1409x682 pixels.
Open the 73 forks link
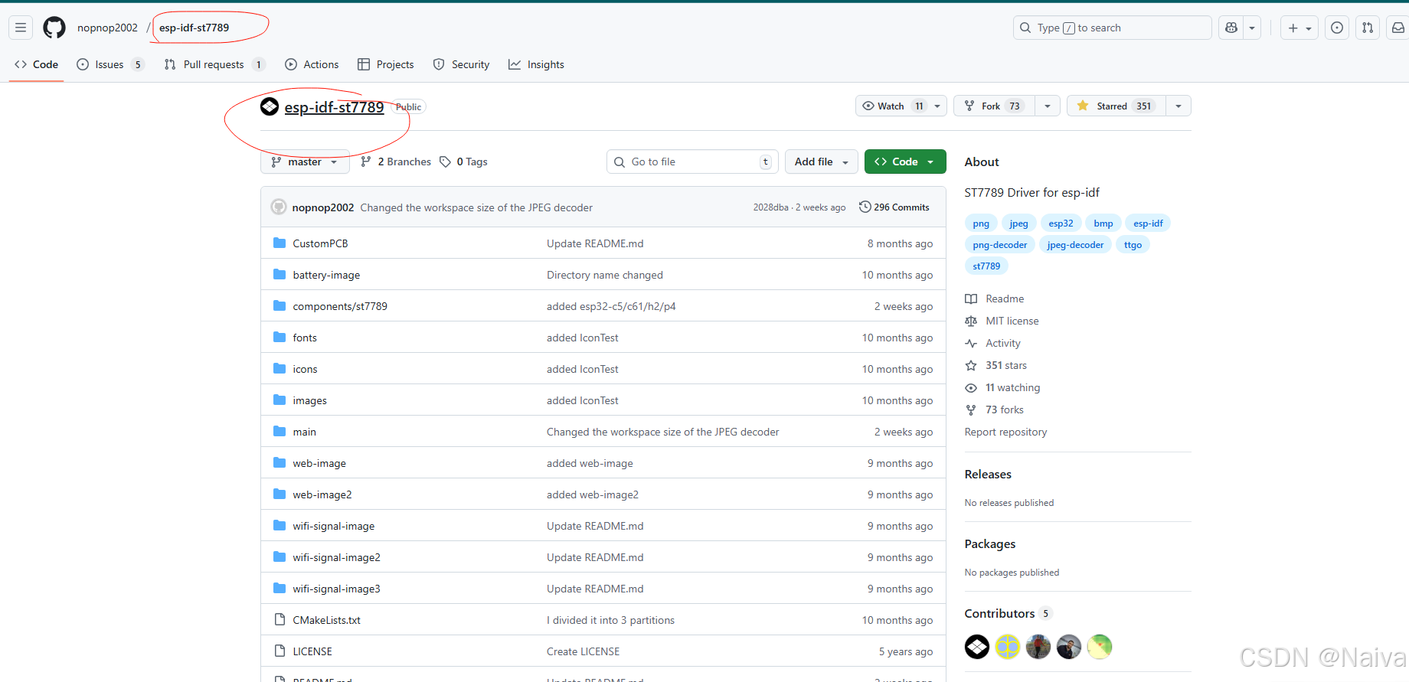995,410
